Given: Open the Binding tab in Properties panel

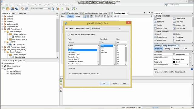Looking at the screenshot, I should click(167, 49).
